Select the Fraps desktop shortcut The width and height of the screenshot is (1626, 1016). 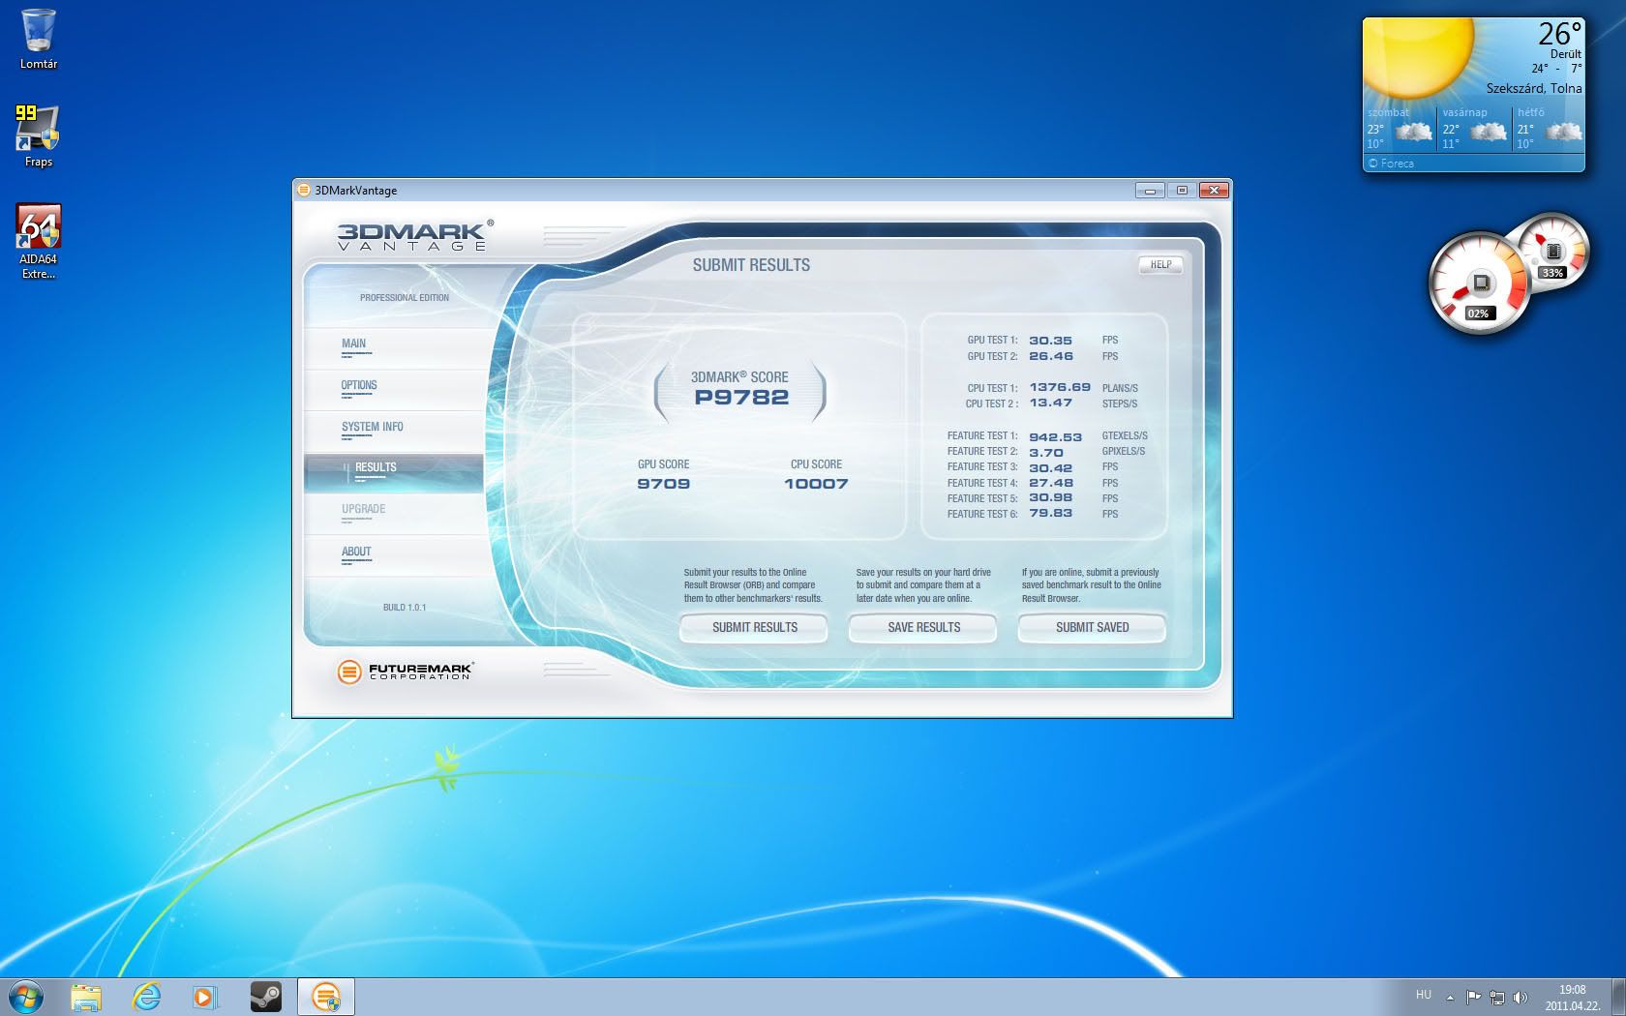click(38, 136)
